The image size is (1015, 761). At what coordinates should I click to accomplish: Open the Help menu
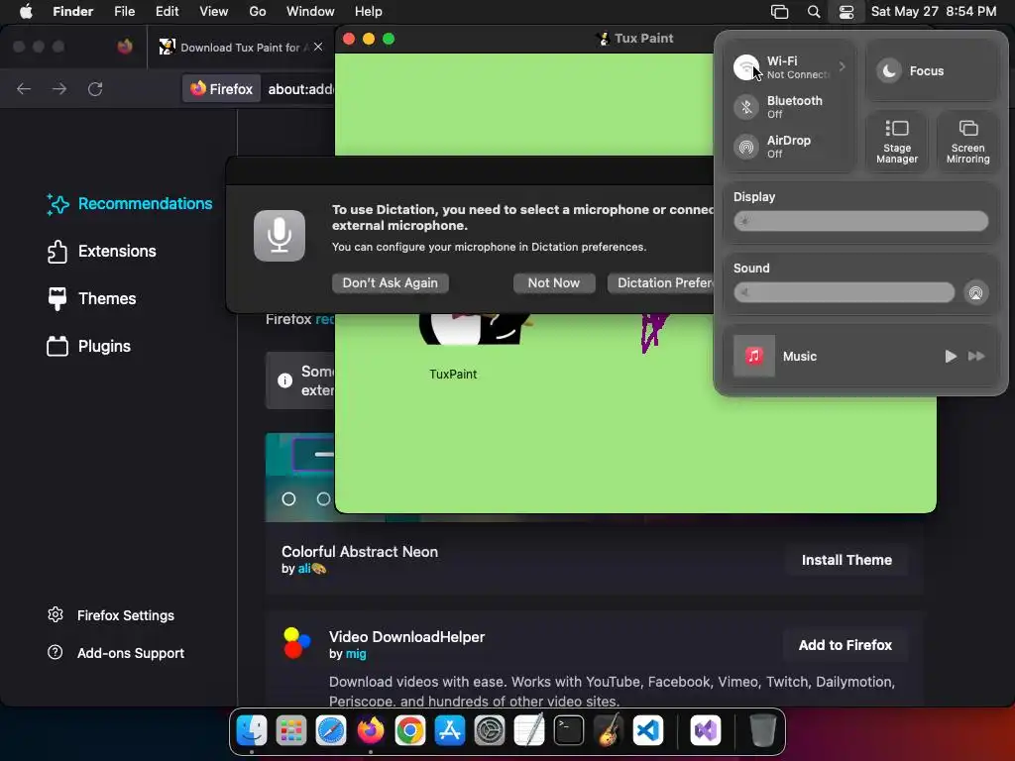point(369,12)
